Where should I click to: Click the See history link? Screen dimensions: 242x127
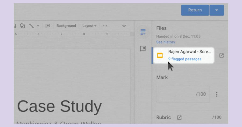pyautogui.click(x=166, y=42)
